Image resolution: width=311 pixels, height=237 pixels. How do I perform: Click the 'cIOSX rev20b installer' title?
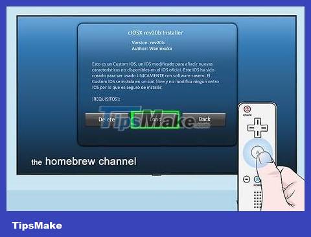click(x=155, y=32)
